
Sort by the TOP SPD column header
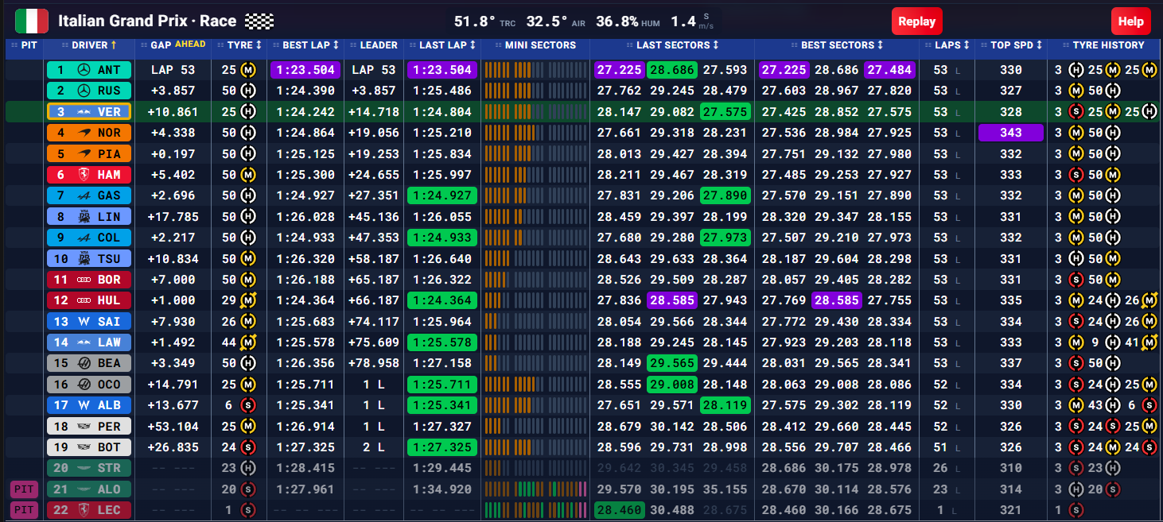coord(1011,45)
